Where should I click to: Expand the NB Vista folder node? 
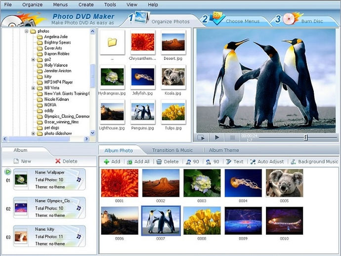click(x=33, y=88)
